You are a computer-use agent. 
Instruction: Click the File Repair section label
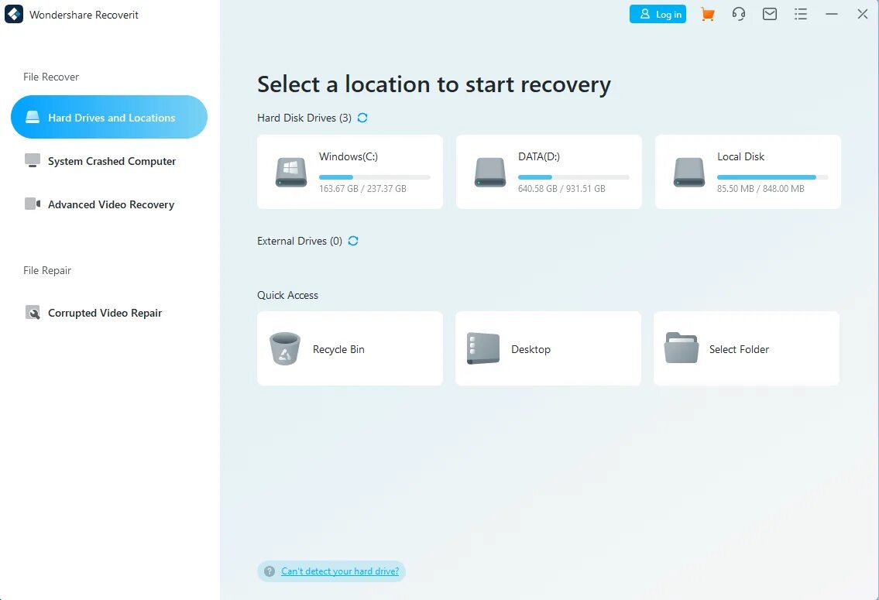(47, 271)
